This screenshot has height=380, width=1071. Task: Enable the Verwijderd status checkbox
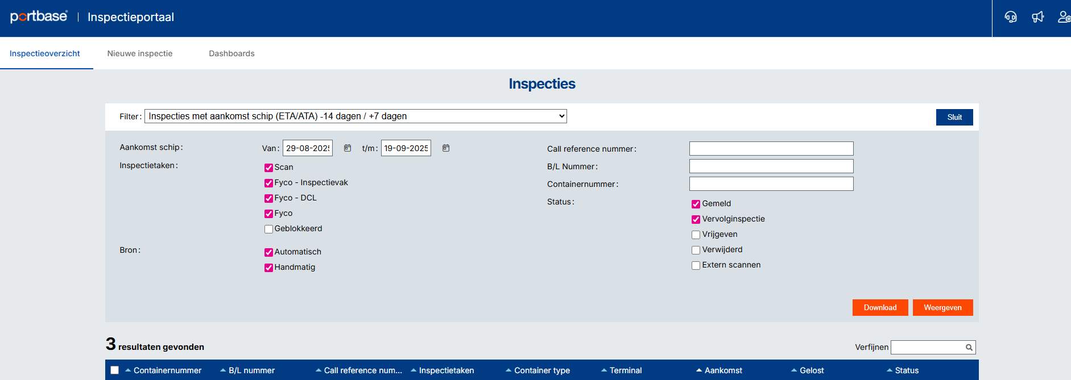point(696,250)
